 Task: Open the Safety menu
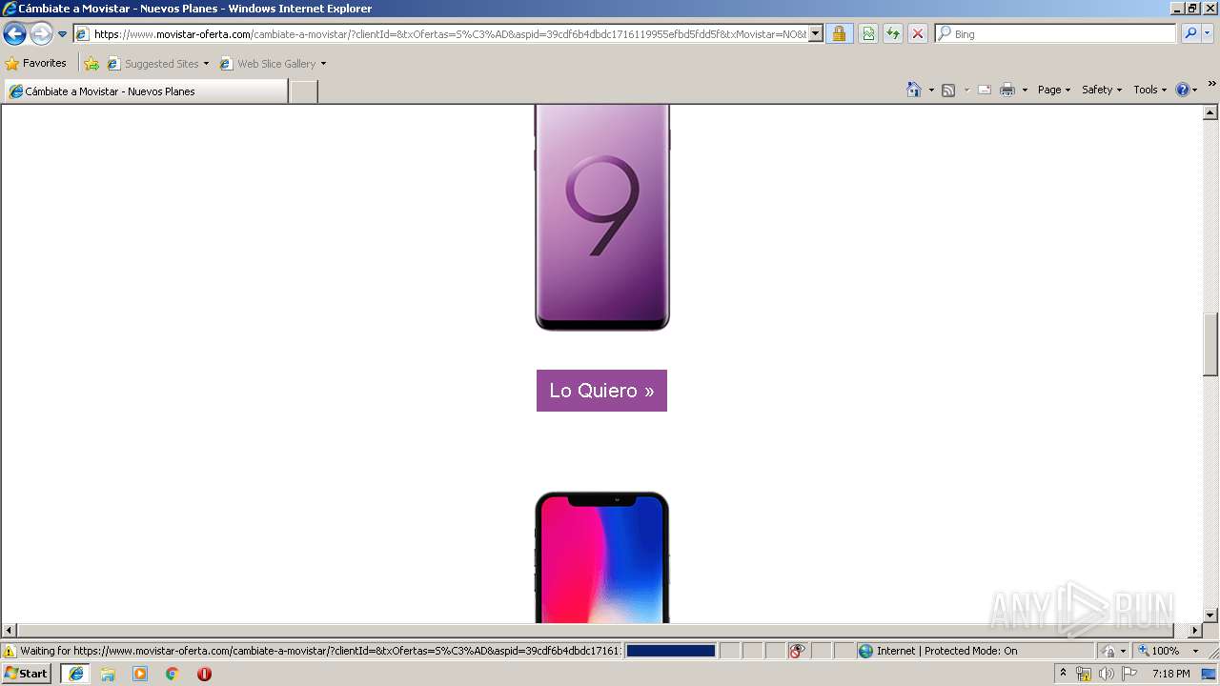[x=1102, y=90]
